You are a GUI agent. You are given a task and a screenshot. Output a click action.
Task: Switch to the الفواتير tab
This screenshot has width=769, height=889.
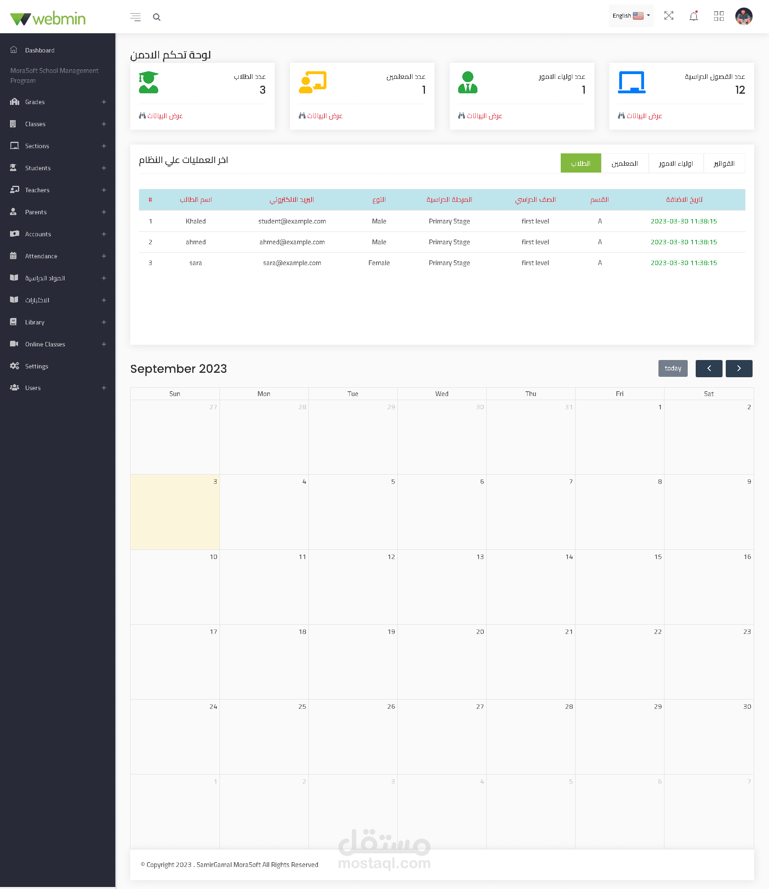pos(725,163)
